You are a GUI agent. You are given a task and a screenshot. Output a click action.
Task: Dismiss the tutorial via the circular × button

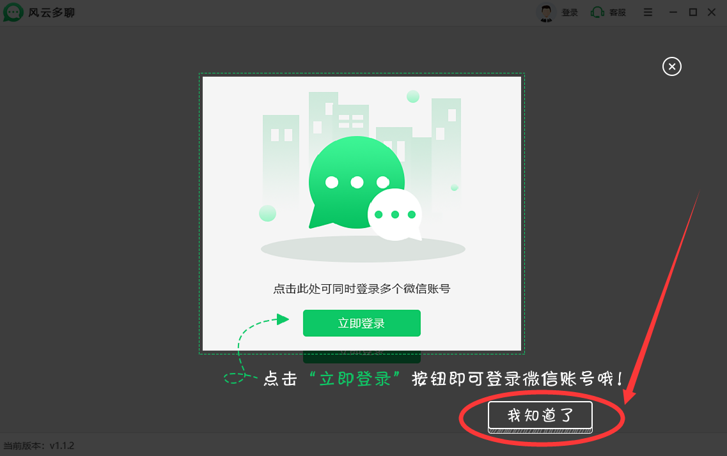671,66
